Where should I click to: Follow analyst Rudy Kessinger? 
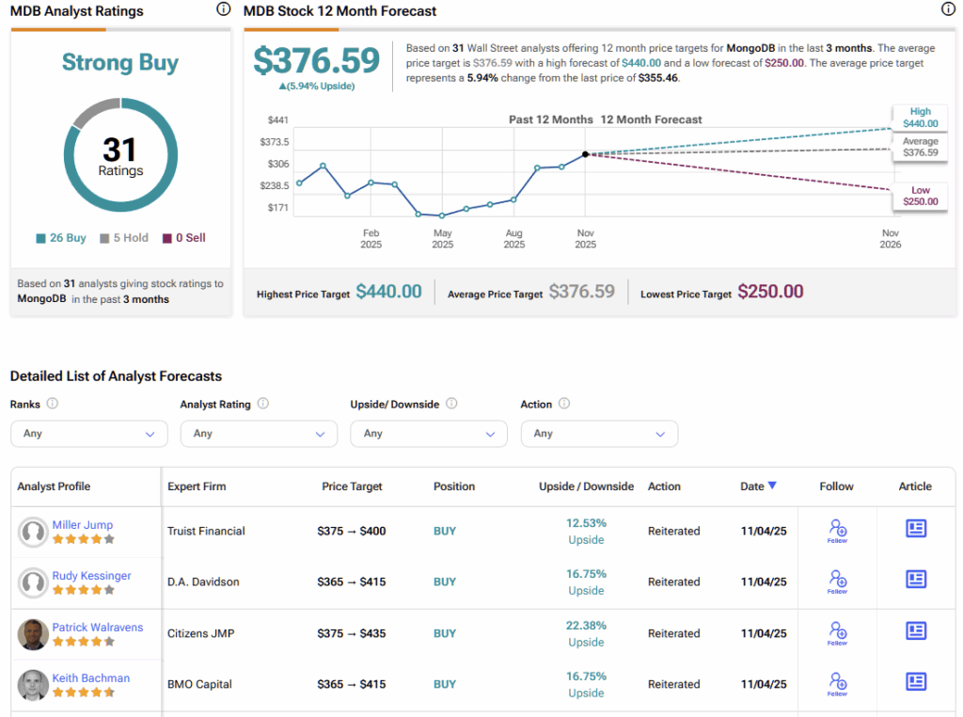tap(837, 581)
